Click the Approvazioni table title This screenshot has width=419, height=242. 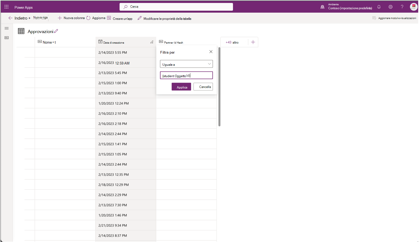[40, 31]
